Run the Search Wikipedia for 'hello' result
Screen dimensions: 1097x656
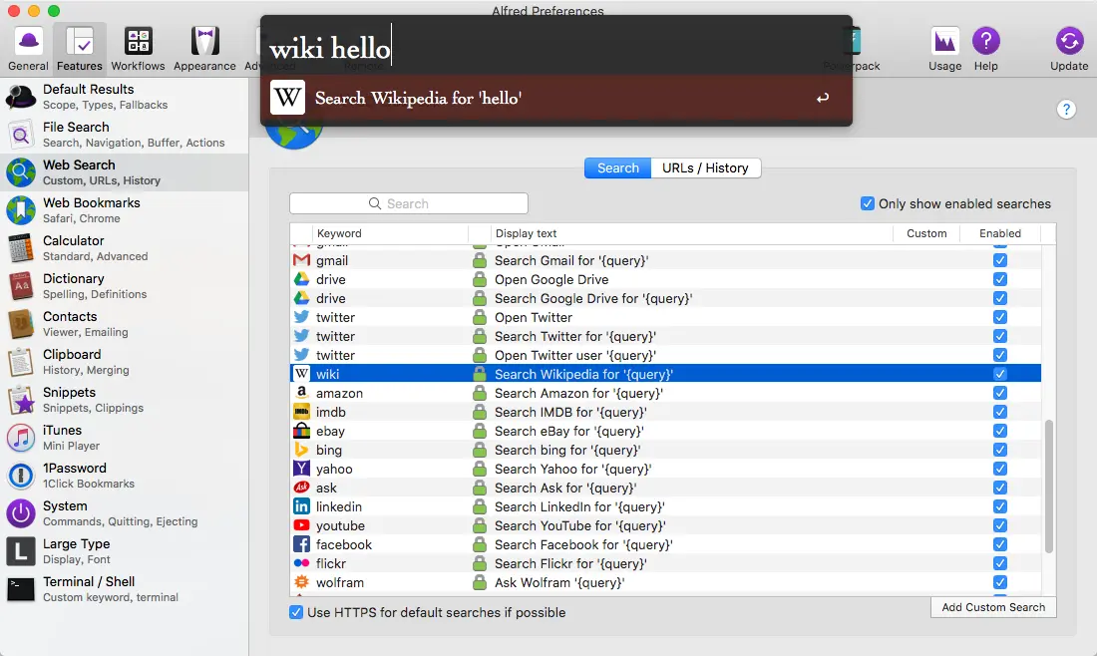click(x=556, y=98)
